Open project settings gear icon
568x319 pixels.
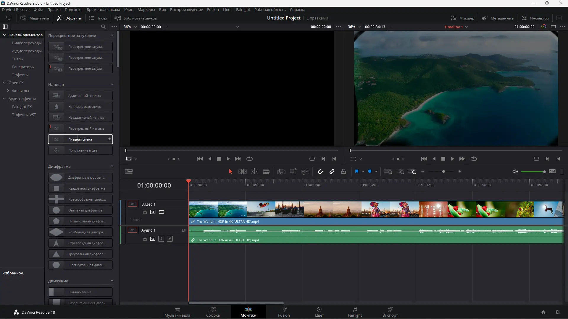(x=558, y=312)
